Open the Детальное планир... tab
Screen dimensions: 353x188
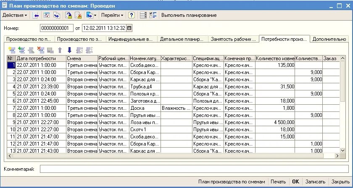pyautogui.click(x=182, y=39)
